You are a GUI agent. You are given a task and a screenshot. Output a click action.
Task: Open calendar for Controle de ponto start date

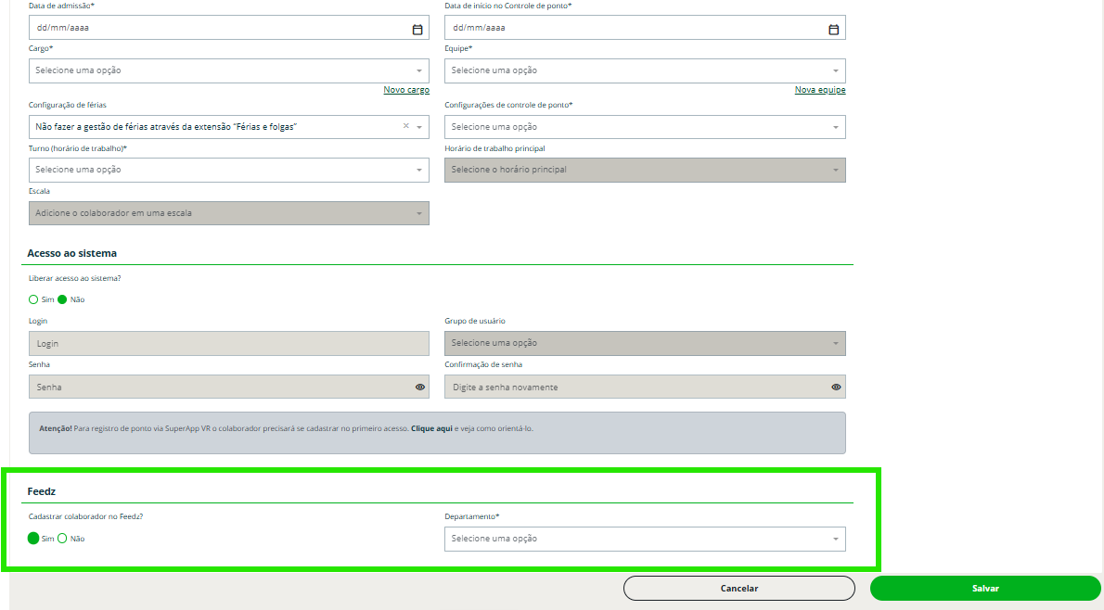(x=833, y=29)
